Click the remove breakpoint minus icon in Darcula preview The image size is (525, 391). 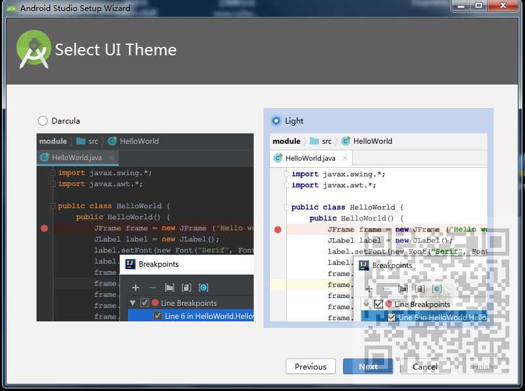click(153, 288)
